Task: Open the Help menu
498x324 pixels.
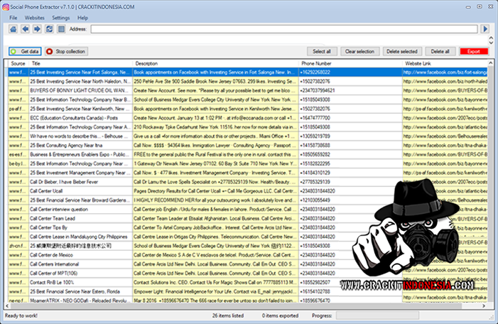Action: [83, 17]
